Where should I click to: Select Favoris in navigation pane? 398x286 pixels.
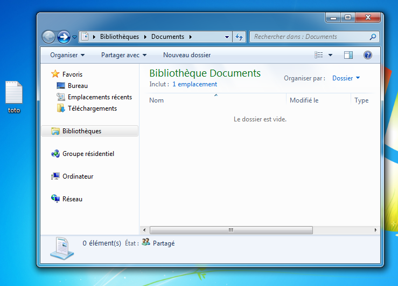point(72,74)
